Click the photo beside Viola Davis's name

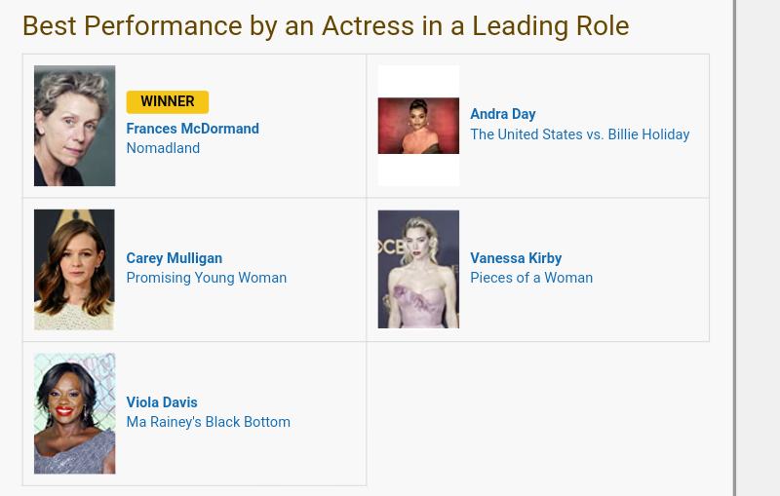pos(74,413)
